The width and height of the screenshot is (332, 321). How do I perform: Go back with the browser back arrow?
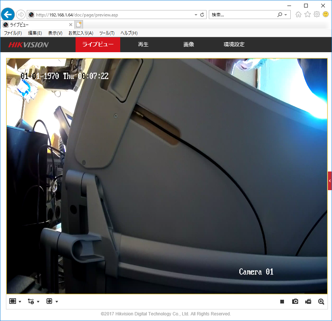pos(8,15)
